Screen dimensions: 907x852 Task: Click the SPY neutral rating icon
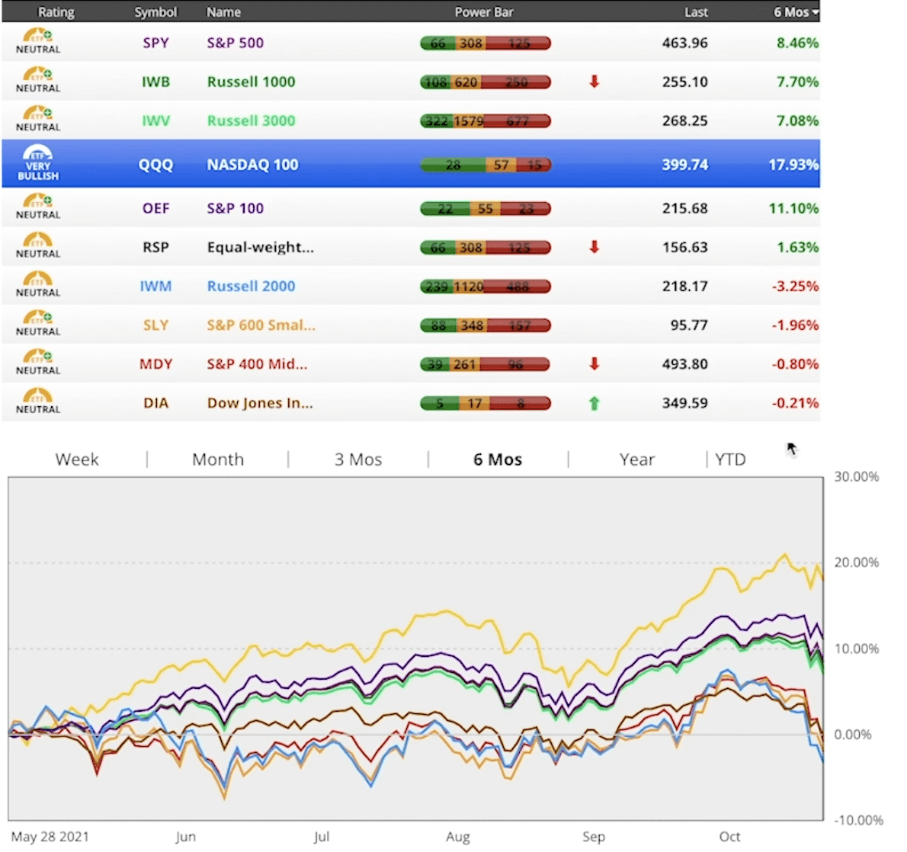click(x=37, y=41)
